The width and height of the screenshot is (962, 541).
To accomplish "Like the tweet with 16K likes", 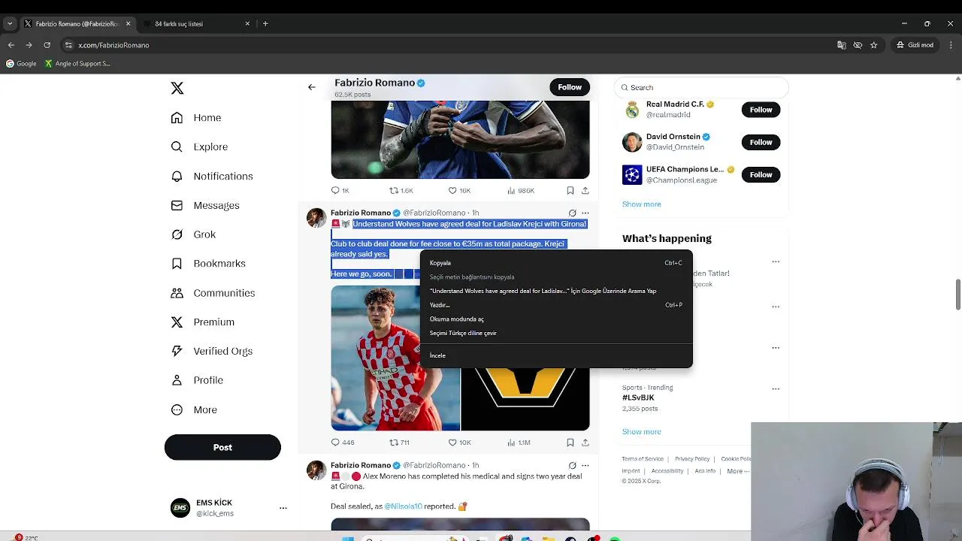I will (x=459, y=191).
